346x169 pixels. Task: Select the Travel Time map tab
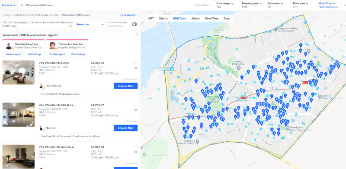211,19
